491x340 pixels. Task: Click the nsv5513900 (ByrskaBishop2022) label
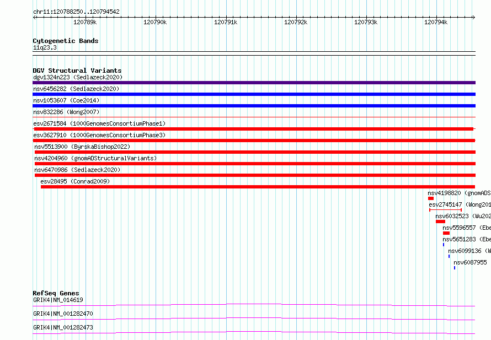[82, 147]
